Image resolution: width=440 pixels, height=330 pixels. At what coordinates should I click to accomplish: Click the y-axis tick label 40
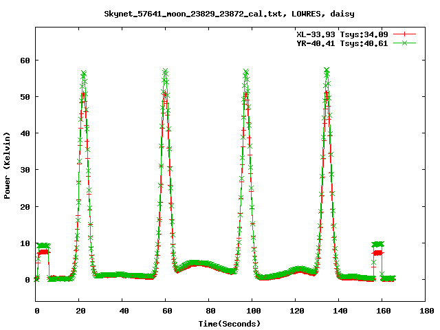point(25,133)
